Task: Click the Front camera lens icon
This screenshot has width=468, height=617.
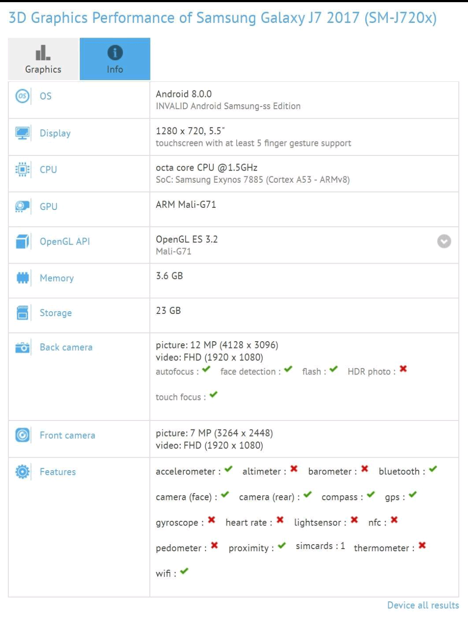Action: tap(23, 435)
